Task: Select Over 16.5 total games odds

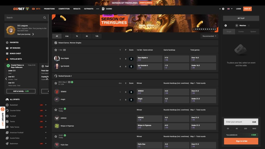Action: [203, 59]
